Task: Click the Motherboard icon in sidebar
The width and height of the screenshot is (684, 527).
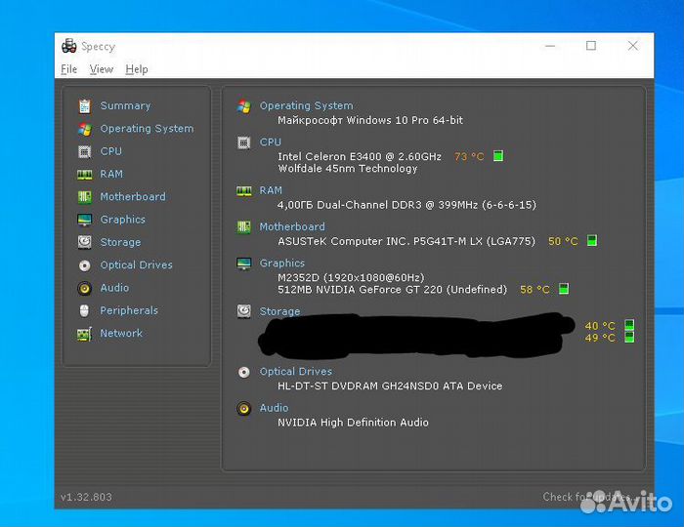Action: [x=85, y=197]
